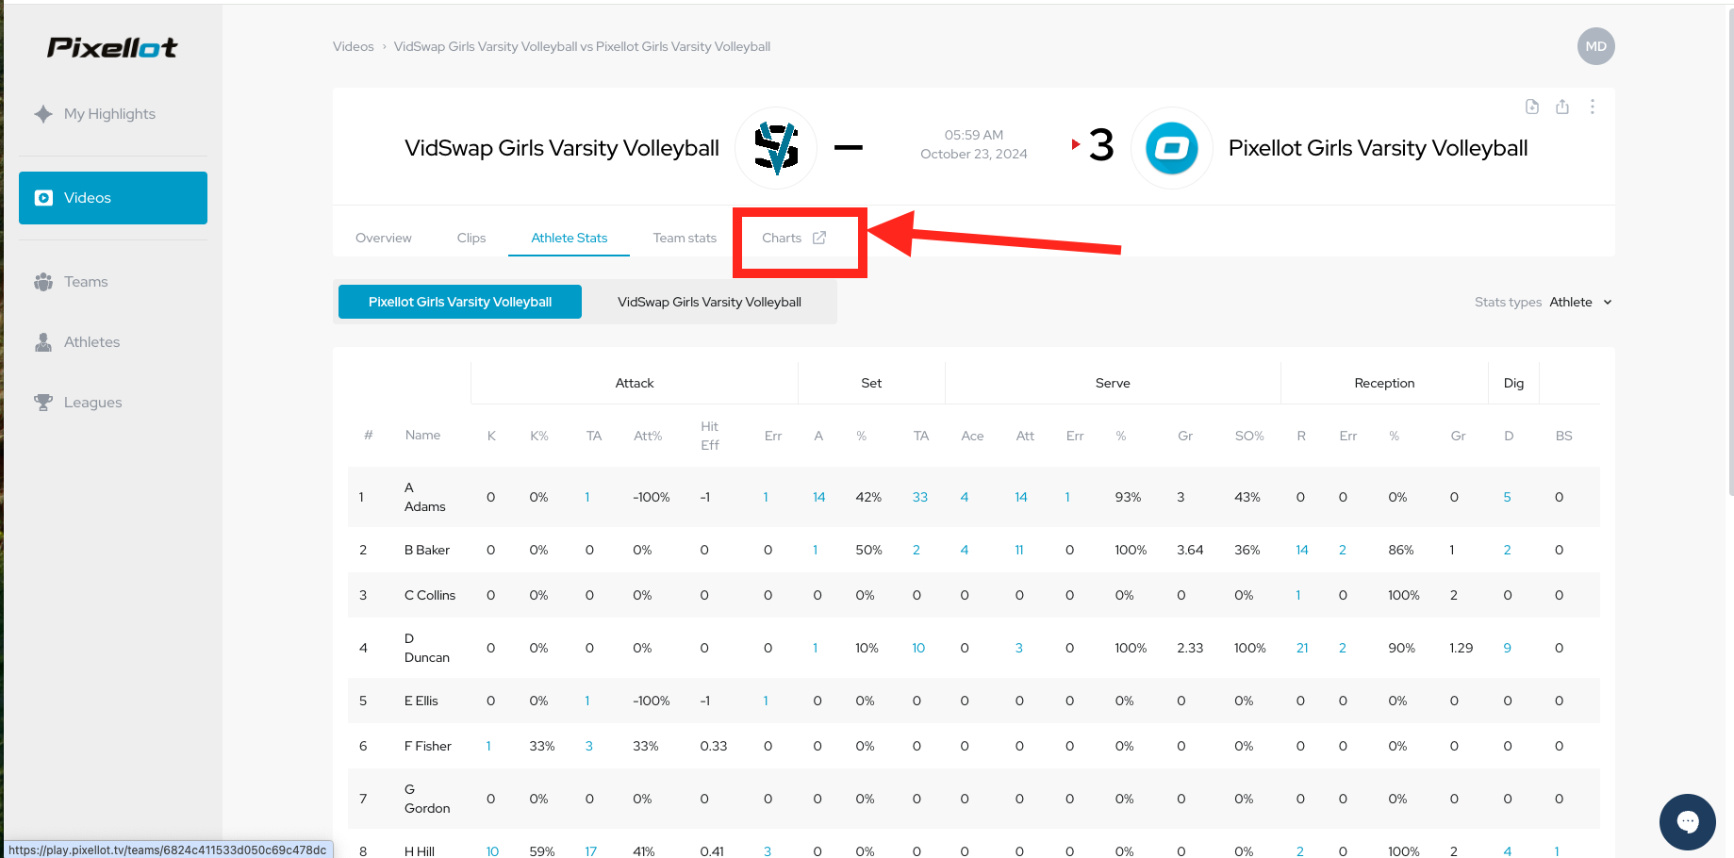Screen dimensions: 1734x858
Task: Click D Duncan set attempts value 10
Action: pyautogui.click(x=918, y=648)
